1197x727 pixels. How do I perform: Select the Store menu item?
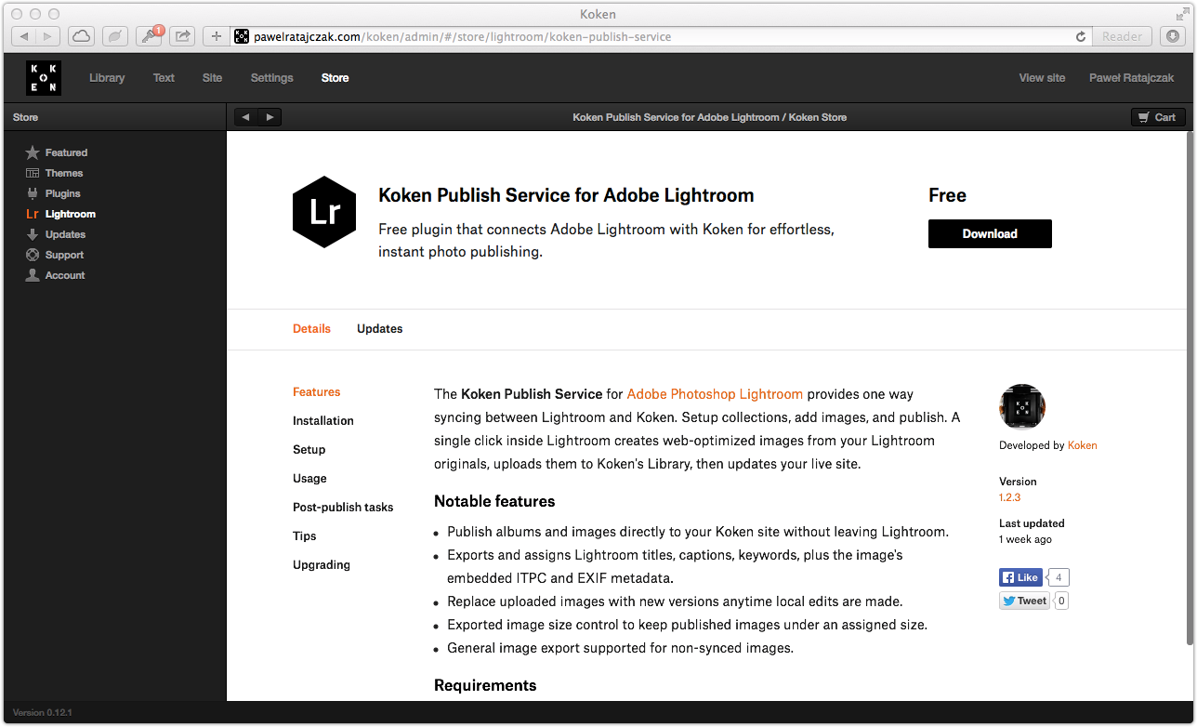[335, 78]
